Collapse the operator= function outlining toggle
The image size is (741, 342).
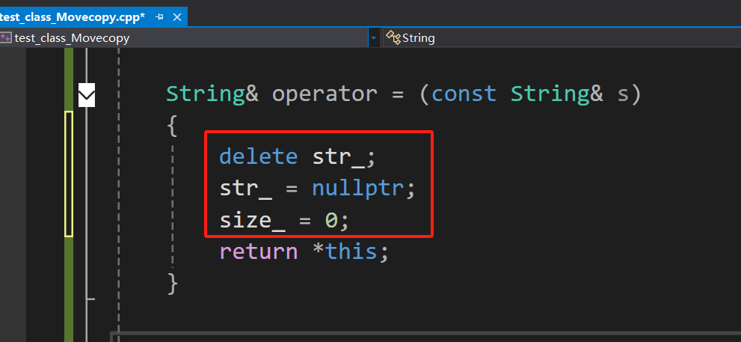[x=87, y=94]
